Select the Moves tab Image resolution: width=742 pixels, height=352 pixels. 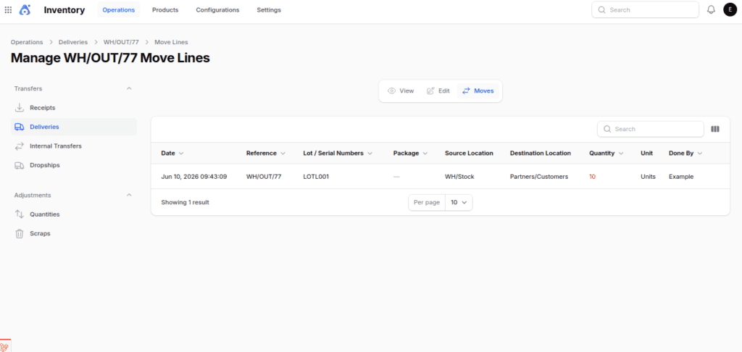tap(478, 91)
